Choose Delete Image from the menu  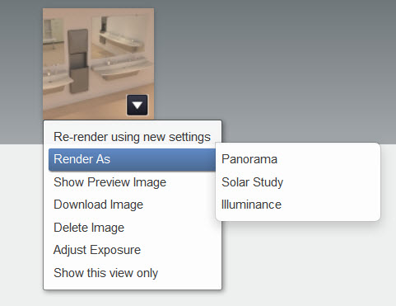tap(132, 228)
